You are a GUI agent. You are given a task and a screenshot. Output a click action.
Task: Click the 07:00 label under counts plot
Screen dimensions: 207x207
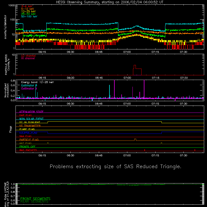127,52
